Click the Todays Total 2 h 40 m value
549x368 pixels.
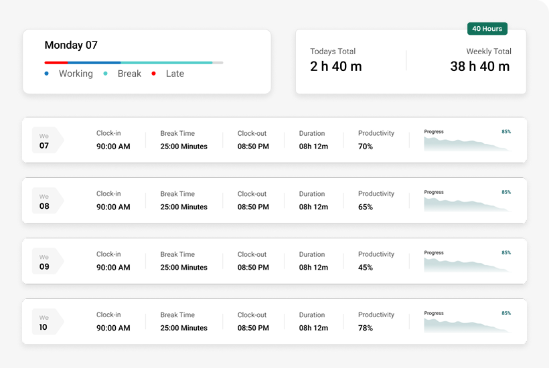click(336, 66)
